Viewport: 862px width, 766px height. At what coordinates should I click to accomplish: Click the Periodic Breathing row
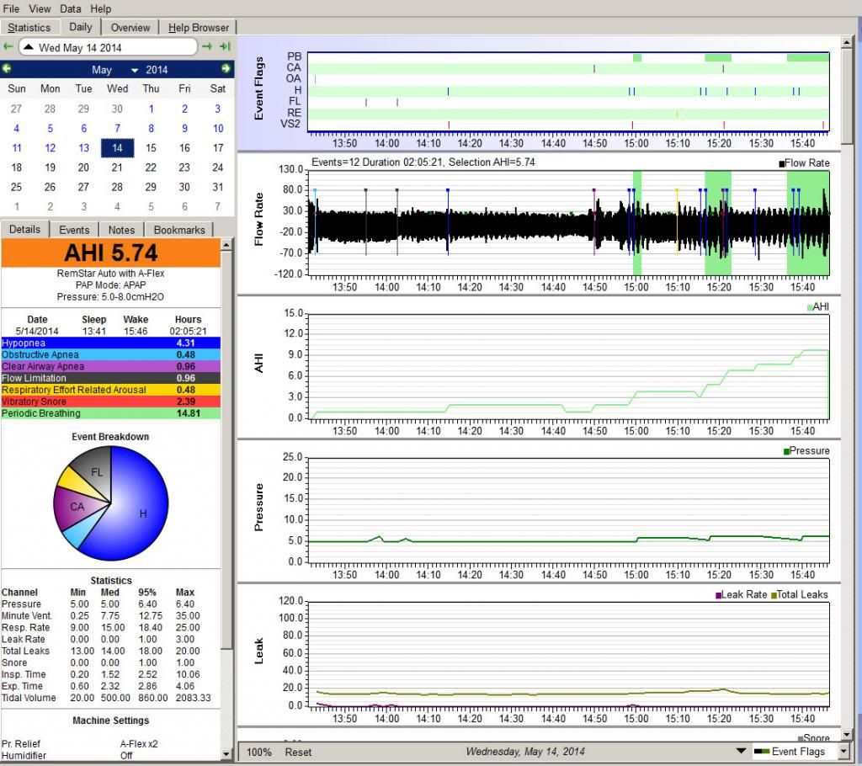(110, 413)
